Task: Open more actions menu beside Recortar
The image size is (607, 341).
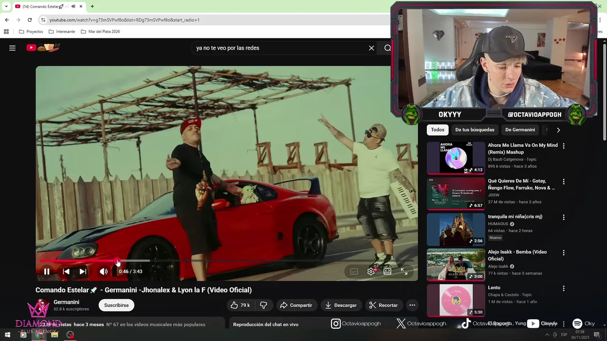Action: coord(412,305)
